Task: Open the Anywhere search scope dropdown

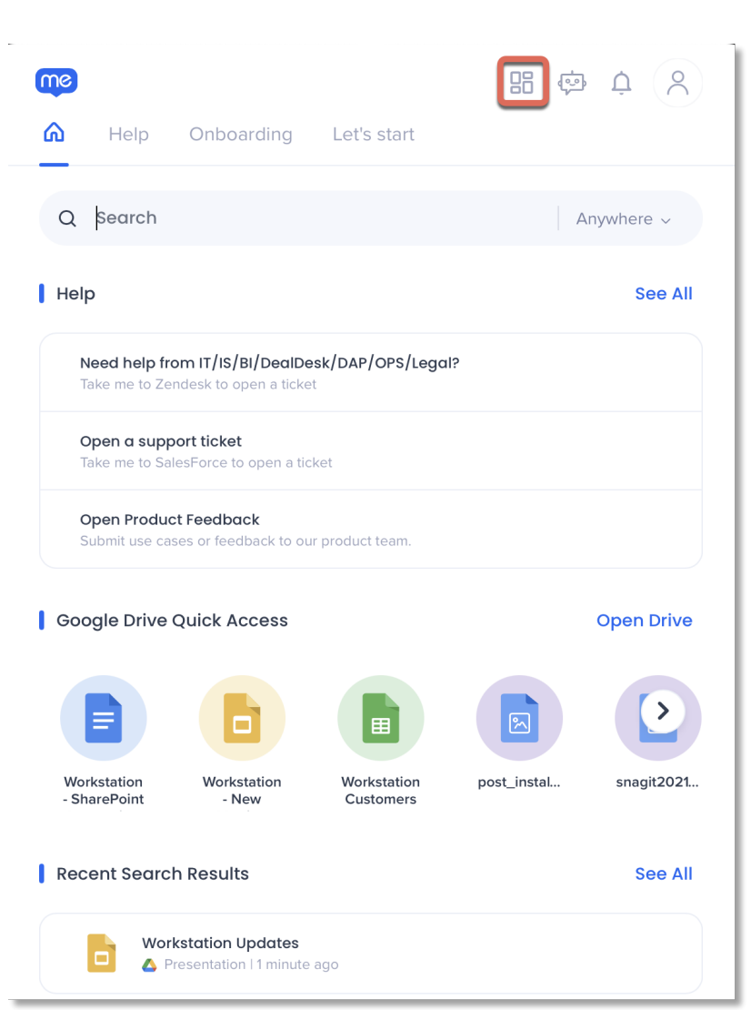Action: point(623,218)
